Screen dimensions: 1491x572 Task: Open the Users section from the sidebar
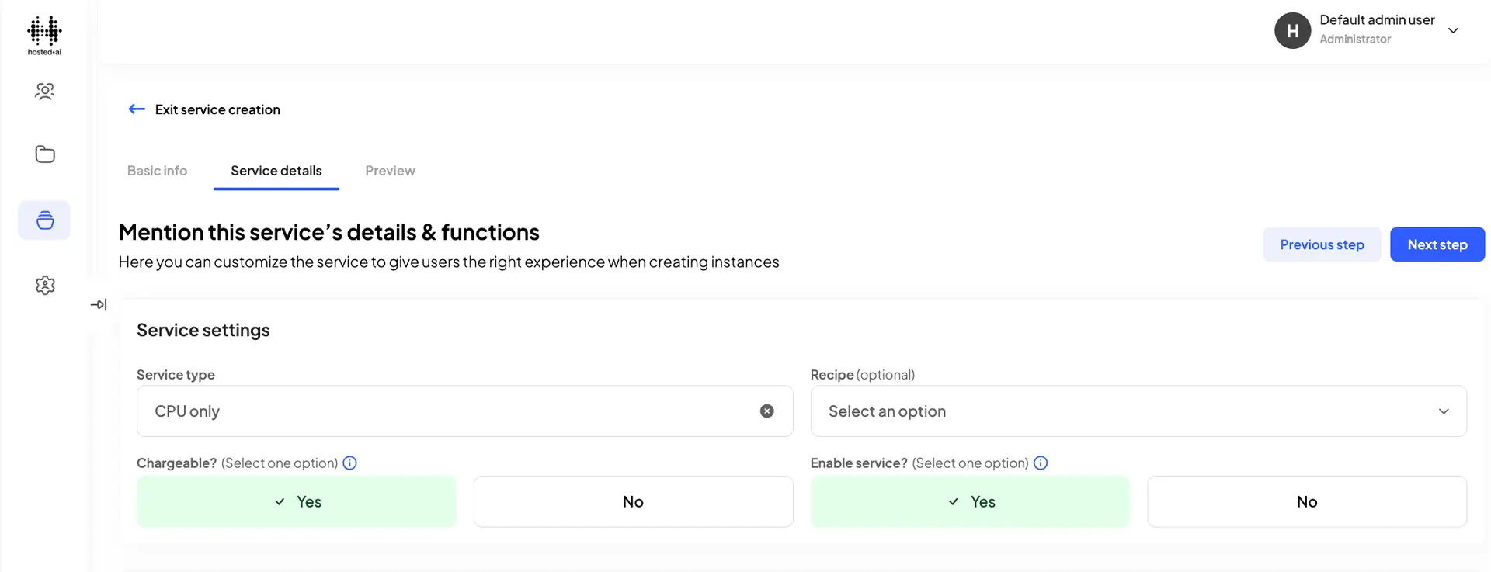click(x=44, y=91)
